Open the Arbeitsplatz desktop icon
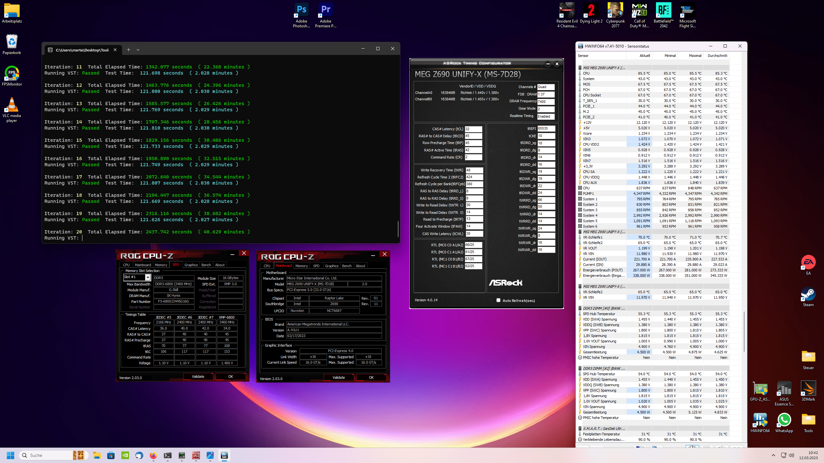Image resolution: width=824 pixels, height=463 pixels. [12, 13]
